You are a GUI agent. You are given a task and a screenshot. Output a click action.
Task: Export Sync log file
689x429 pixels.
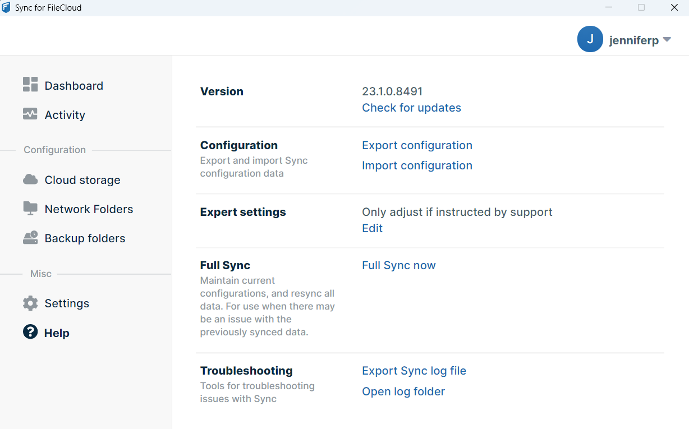414,371
